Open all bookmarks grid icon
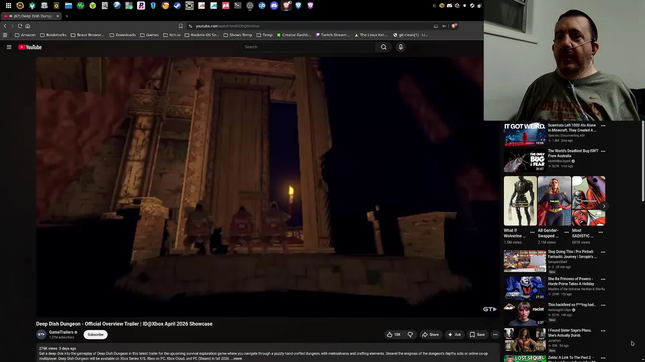The height and width of the screenshot is (362, 645). coord(5,35)
